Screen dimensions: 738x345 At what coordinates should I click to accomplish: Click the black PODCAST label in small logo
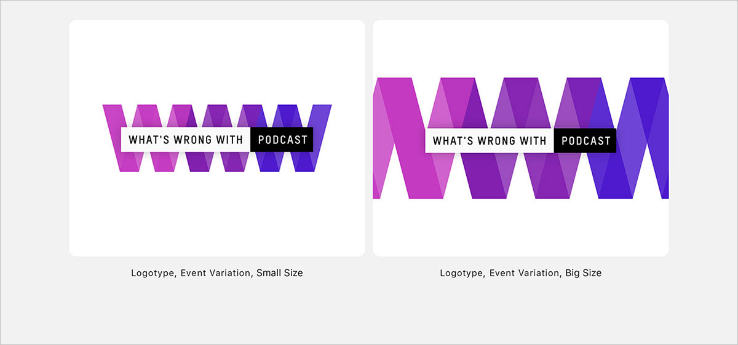[282, 140]
